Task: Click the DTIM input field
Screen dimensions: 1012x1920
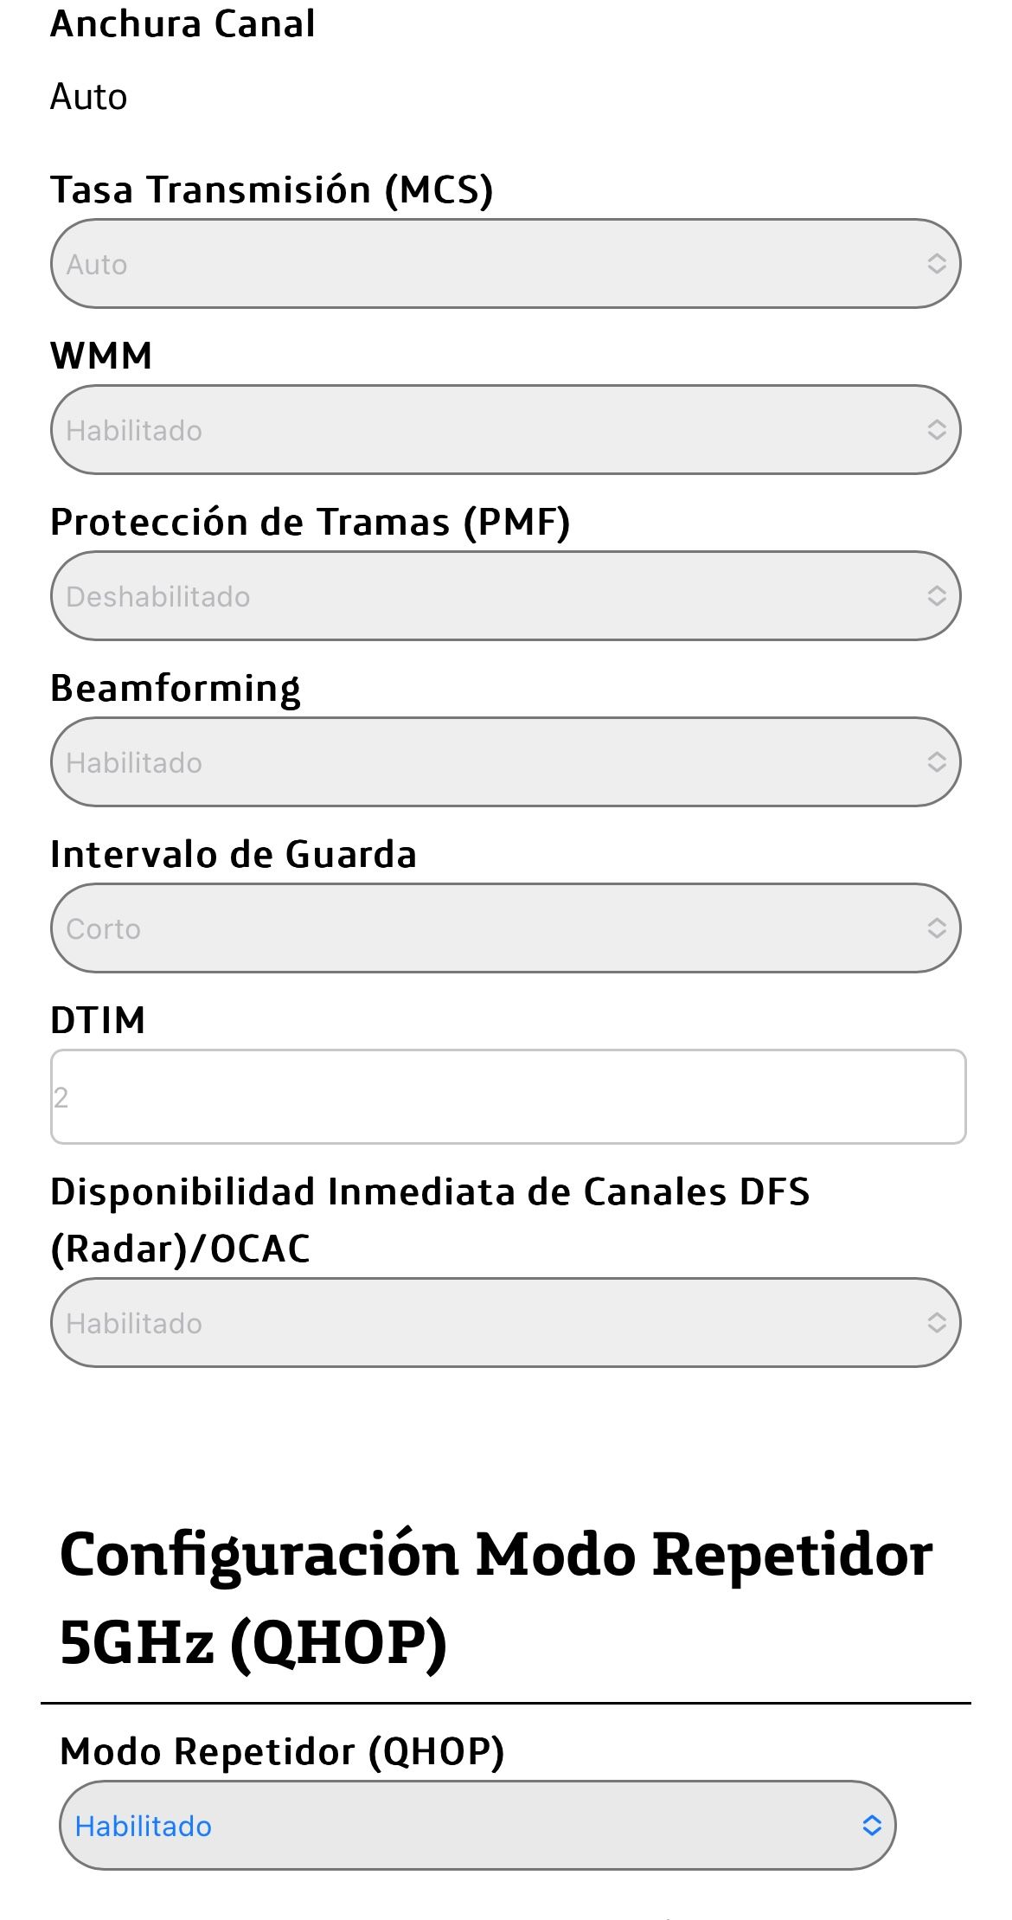Action: click(x=508, y=1097)
